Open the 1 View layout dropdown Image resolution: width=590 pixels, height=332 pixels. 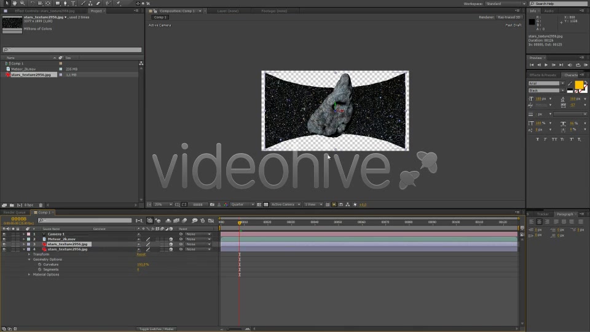point(313,204)
